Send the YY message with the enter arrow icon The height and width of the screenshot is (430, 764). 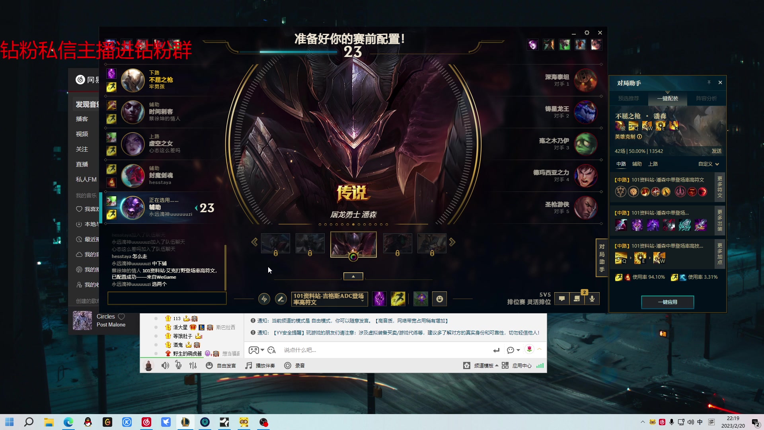point(496,350)
